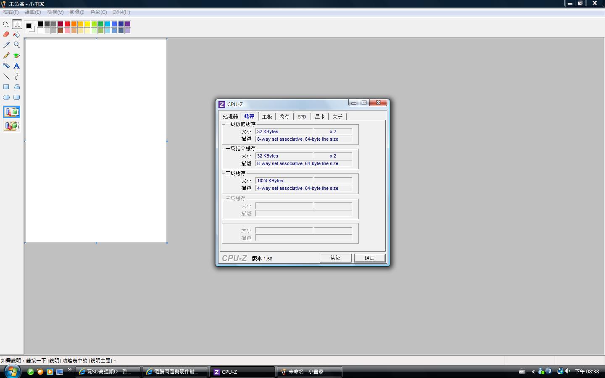Select the Text tool

click(x=17, y=66)
